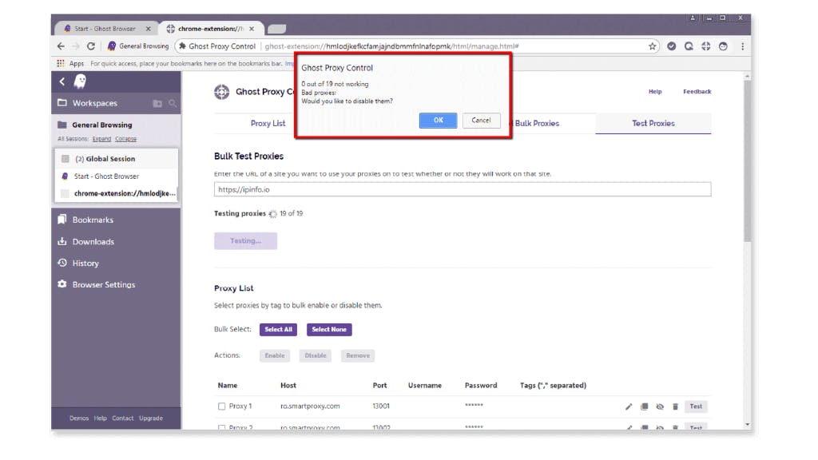Image resolution: width=818 pixels, height=460 pixels.
Task: Switch to the Proxy List tab
Action: pyautogui.click(x=268, y=124)
